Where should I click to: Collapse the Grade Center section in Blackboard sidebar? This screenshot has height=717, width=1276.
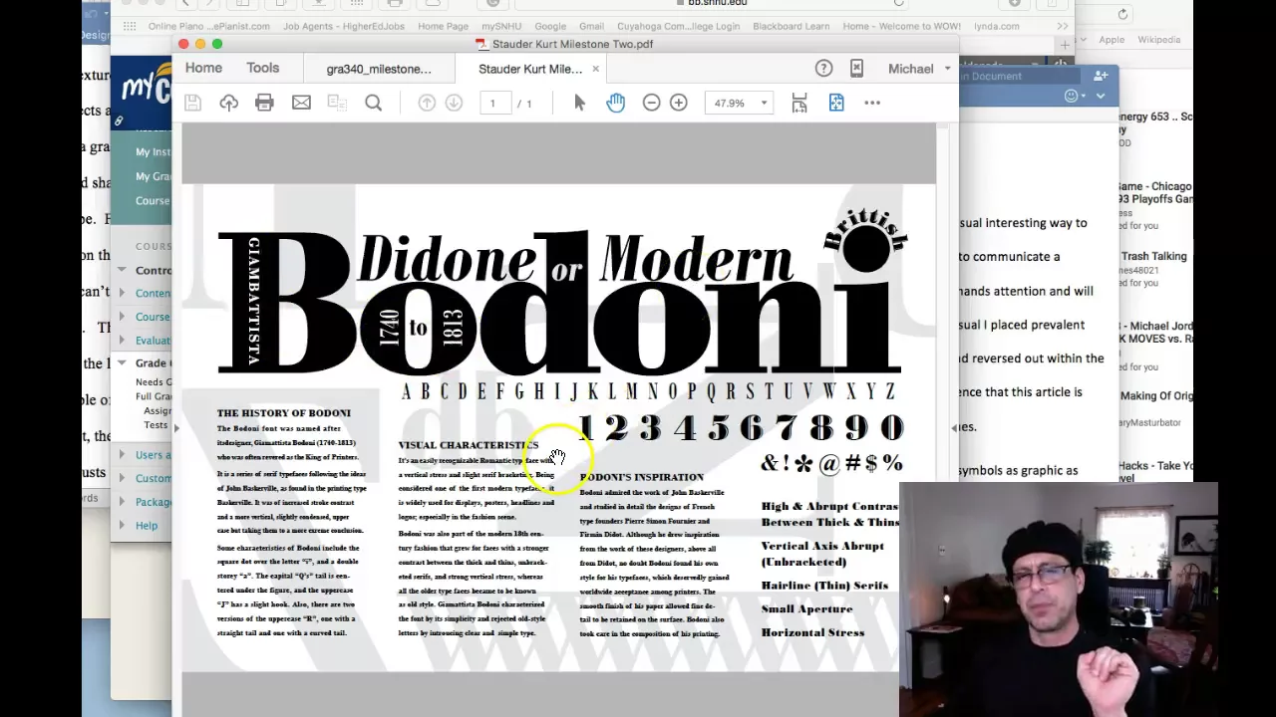(122, 363)
